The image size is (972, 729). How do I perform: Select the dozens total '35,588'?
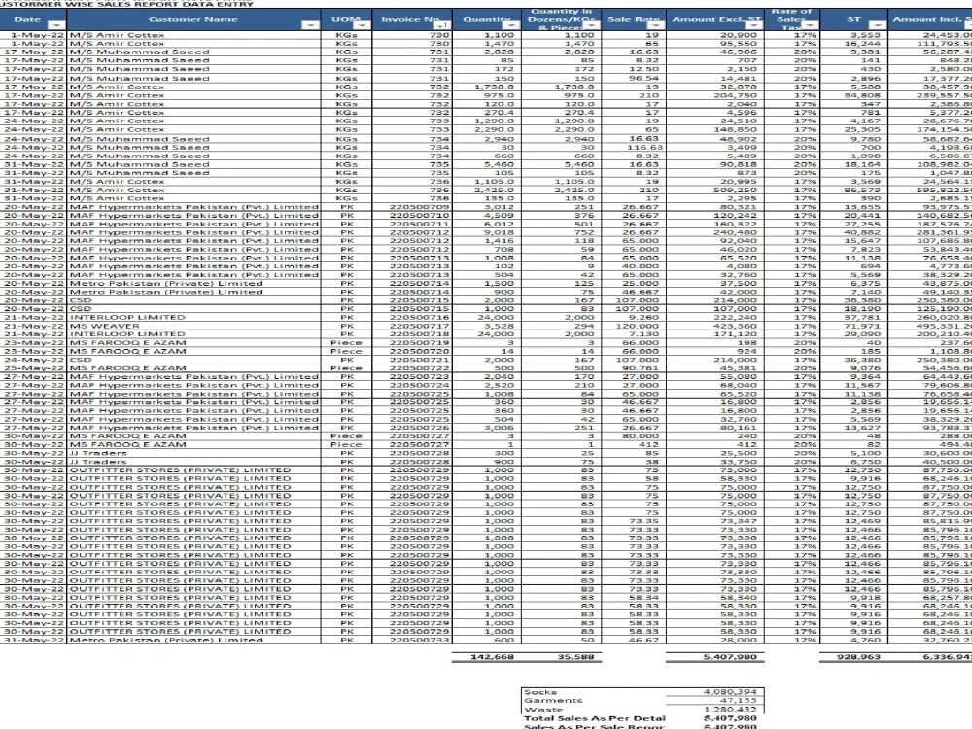(x=575, y=656)
